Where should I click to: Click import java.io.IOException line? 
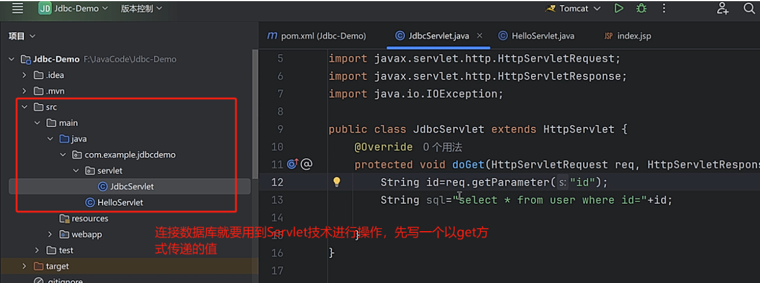pyautogui.click(x=416, y=94)
